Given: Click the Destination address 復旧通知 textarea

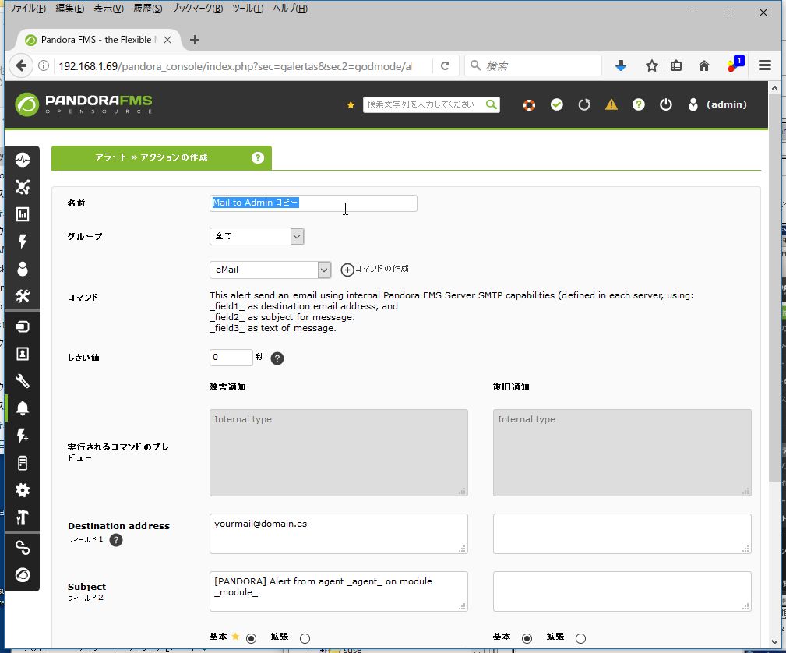Looking at the screenshot, I should tap(622, 534).
